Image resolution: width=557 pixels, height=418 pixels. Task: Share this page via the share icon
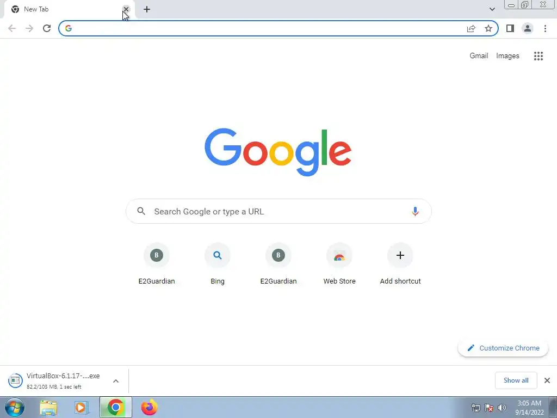click(471, 28)
